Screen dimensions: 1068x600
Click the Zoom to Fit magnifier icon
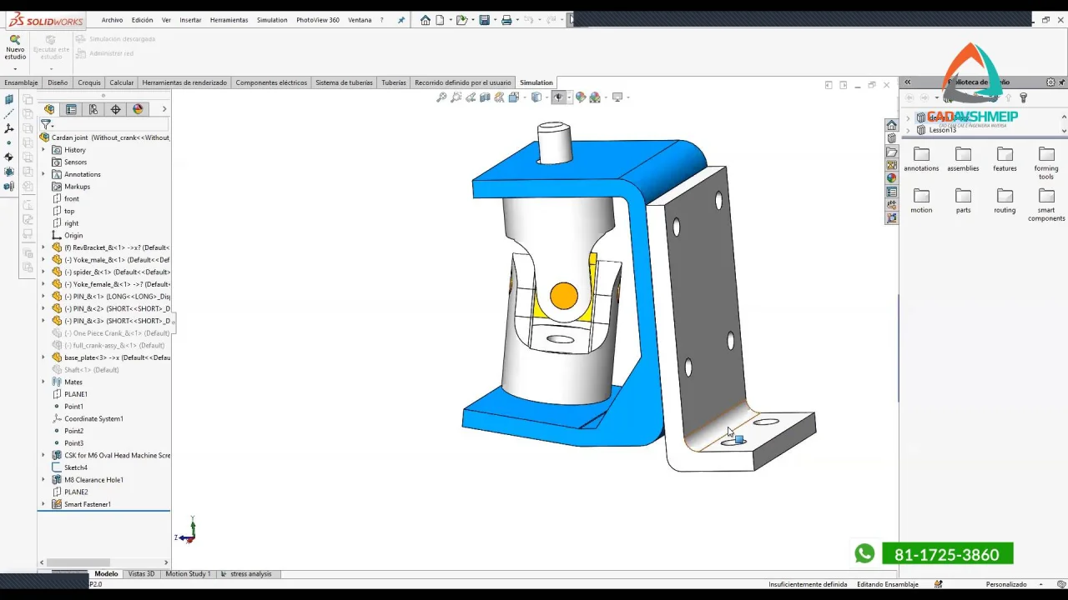441,97
